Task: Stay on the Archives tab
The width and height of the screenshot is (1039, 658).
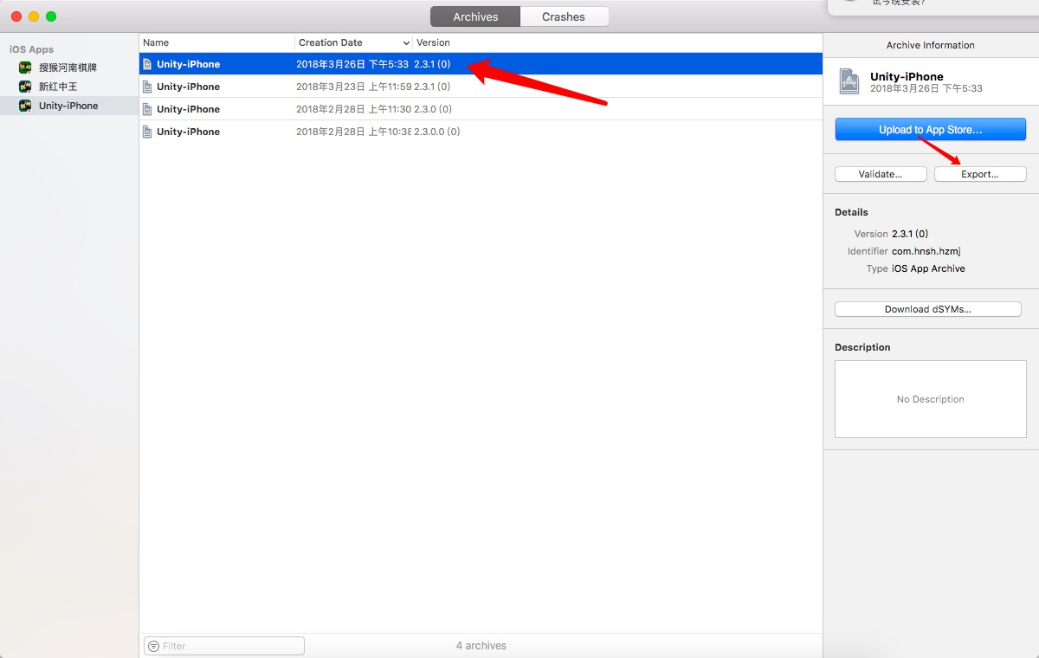Action: [474, 16]
